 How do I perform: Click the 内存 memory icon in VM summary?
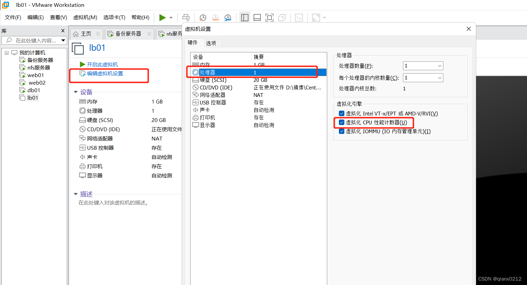[x=83, y=101]
